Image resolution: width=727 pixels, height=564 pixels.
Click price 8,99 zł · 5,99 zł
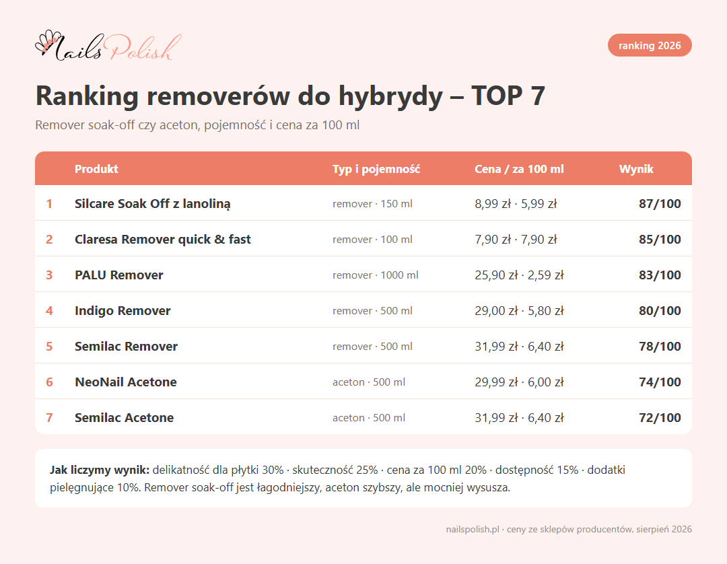[x=516, y=203]
